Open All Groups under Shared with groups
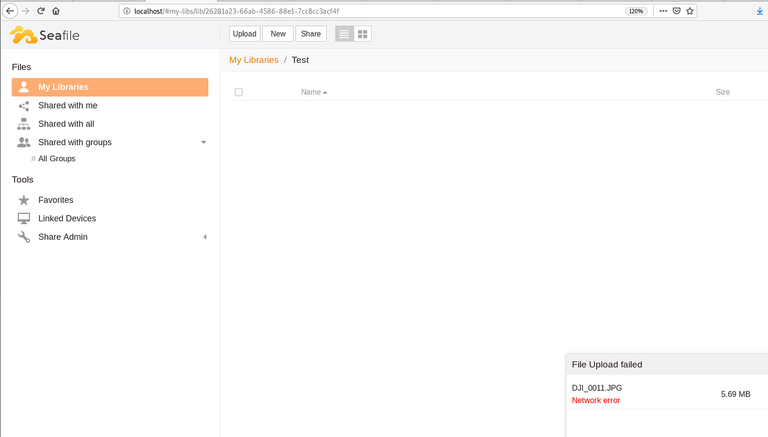The height and width of the screenshot is (437, 768). [x=57, y=158]
